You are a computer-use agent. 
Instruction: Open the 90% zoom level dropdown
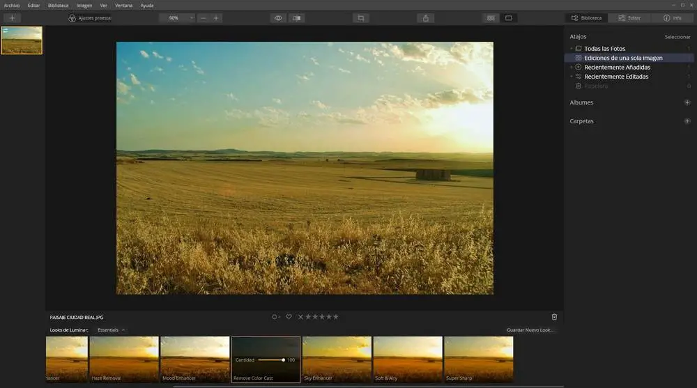(x=178, y=18)
